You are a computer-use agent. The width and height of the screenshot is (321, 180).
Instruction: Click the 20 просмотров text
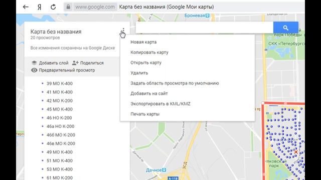pos(45,38)
